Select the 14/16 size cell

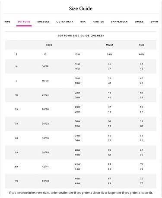click(x=45, y=66)
